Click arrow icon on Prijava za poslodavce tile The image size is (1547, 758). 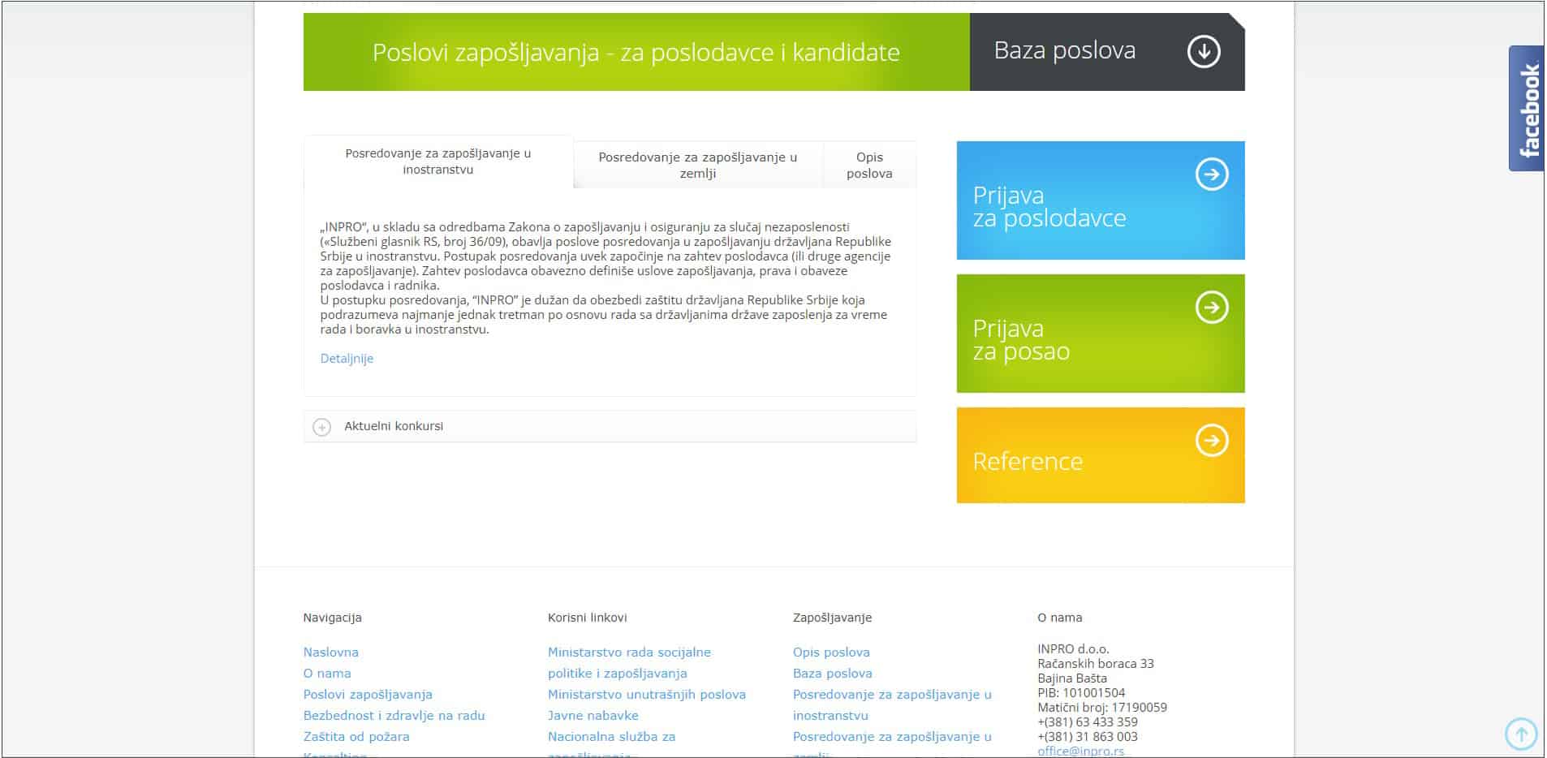pos(1211,174)
